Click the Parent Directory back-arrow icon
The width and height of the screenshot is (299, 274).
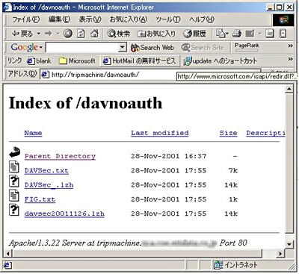tap(14, 152)
